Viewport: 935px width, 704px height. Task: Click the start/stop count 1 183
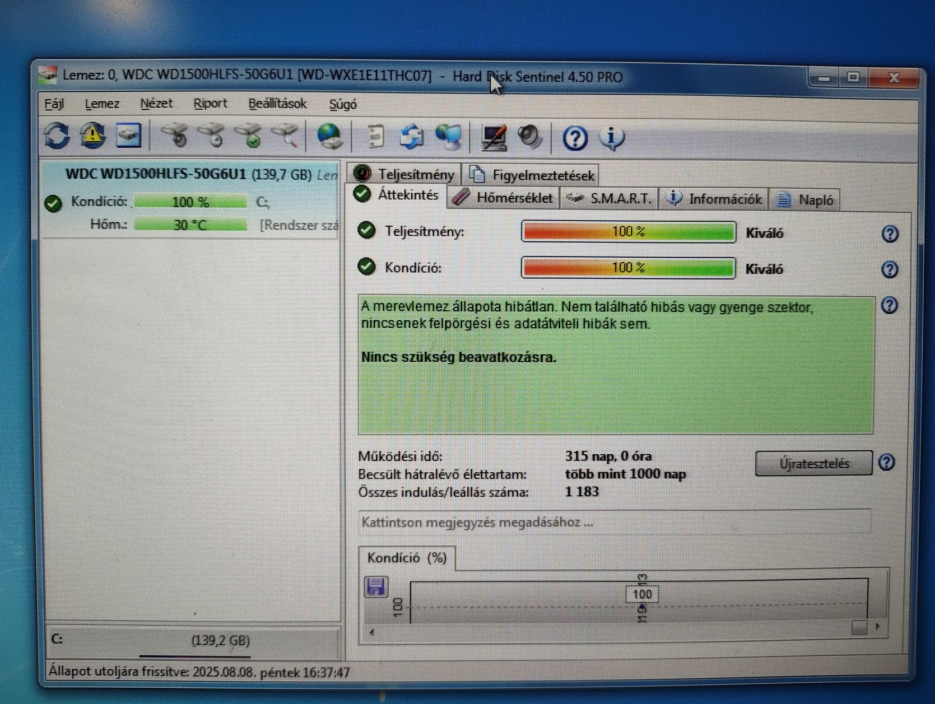pyautogui.click(x=582, y=492)
